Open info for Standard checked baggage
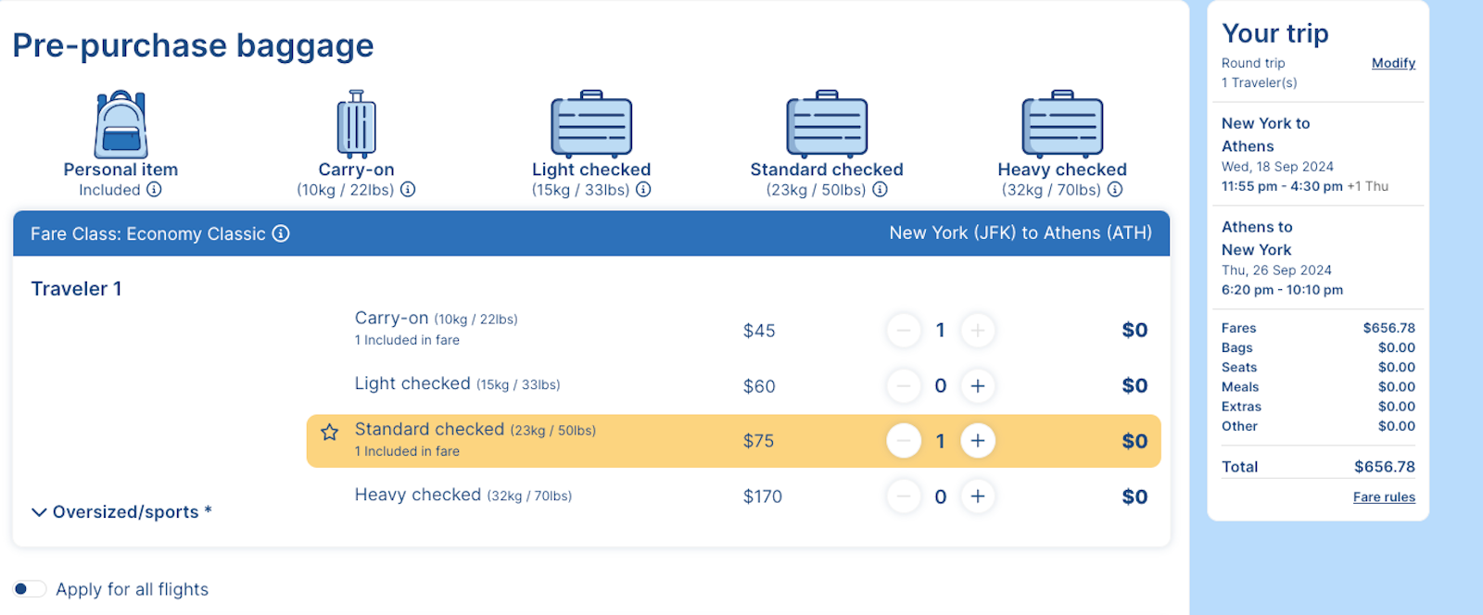Screen dimensions: 1483x615 click(x=880, y=190)
